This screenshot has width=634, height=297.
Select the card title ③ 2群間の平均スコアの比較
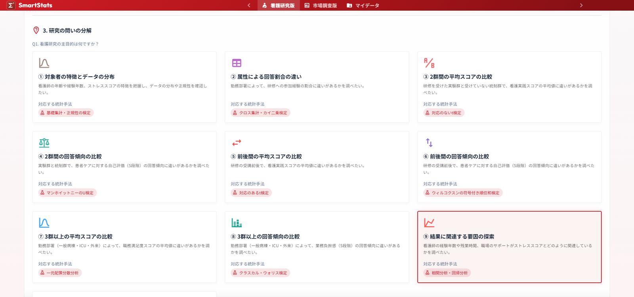coord(458,77)
